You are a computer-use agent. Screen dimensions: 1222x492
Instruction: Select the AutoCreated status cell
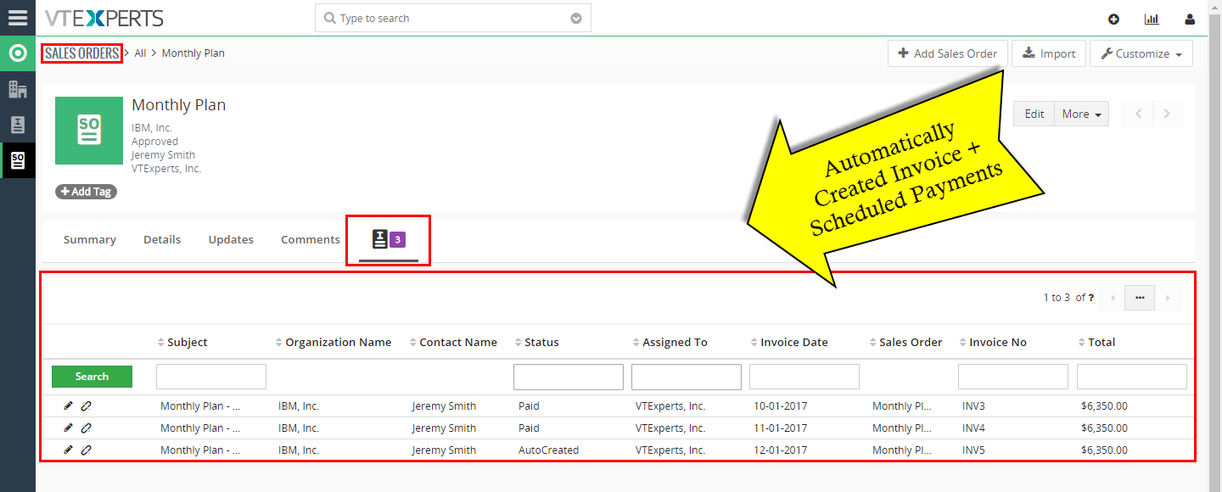(x=548, y=450)
